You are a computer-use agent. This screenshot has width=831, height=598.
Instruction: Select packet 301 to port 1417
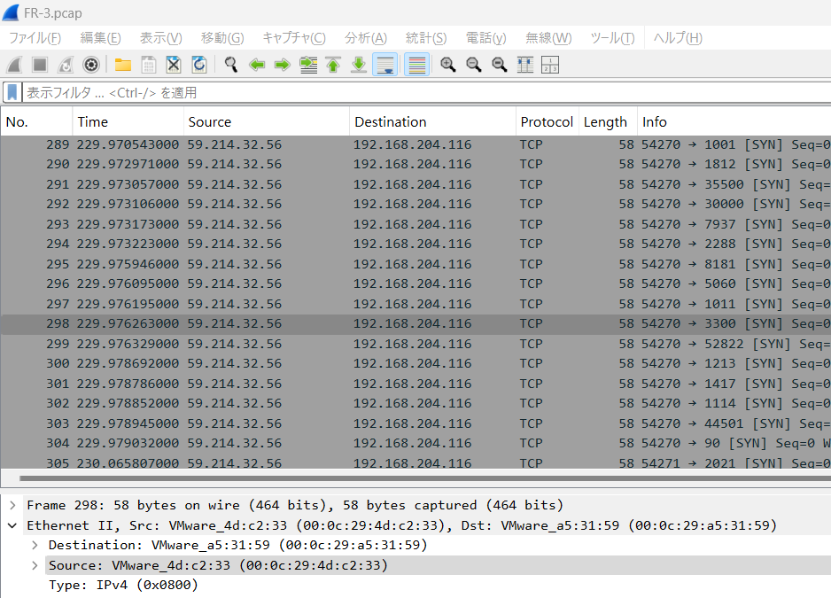click(x=416, y=384)
